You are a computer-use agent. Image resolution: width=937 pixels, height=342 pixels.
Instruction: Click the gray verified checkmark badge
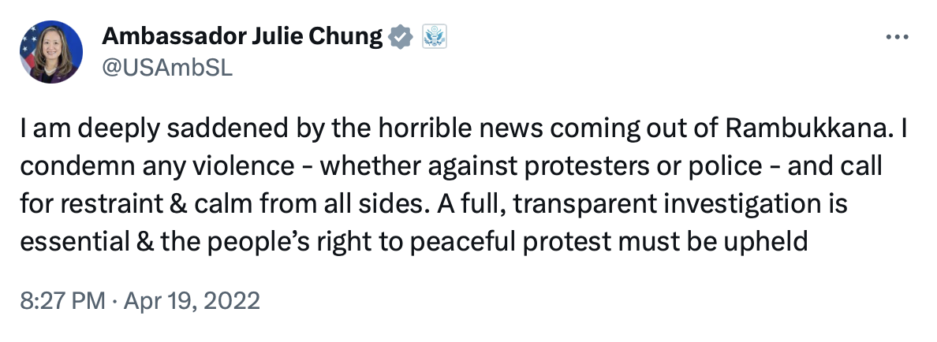pyautogui.click(x=401, y=37)
